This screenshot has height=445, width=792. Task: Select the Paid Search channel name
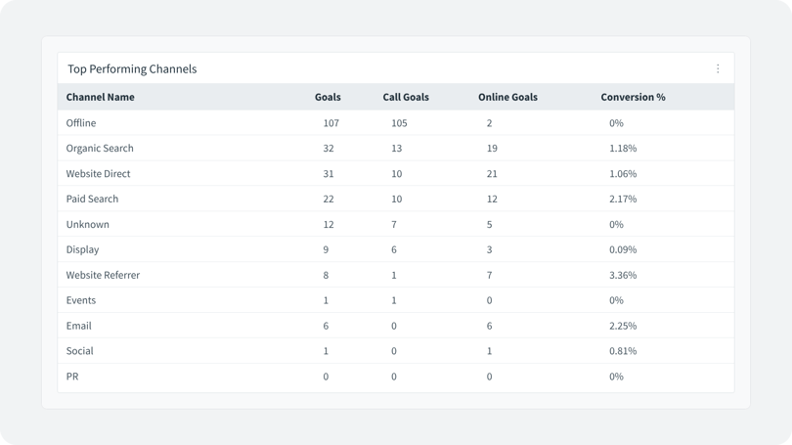(x=92, y=199)
